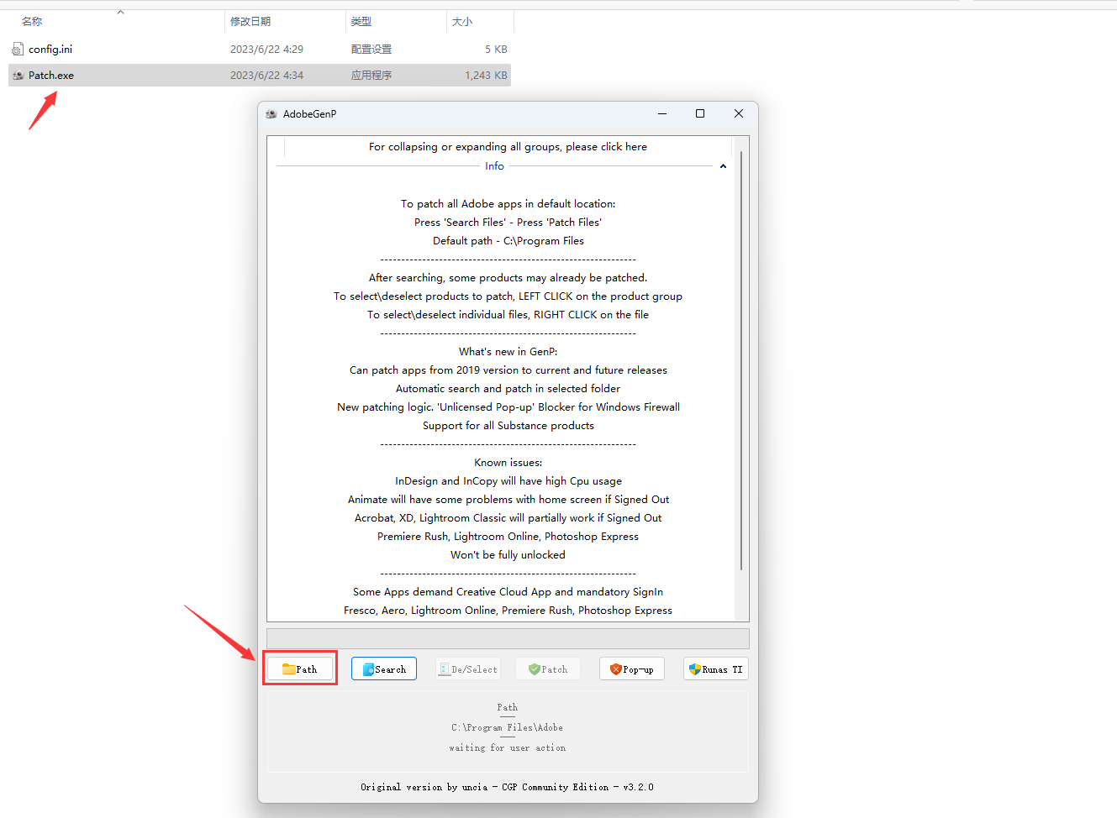Click the Pop-up blocker button
Screen dimensions: 1117x818
(632, 669)
